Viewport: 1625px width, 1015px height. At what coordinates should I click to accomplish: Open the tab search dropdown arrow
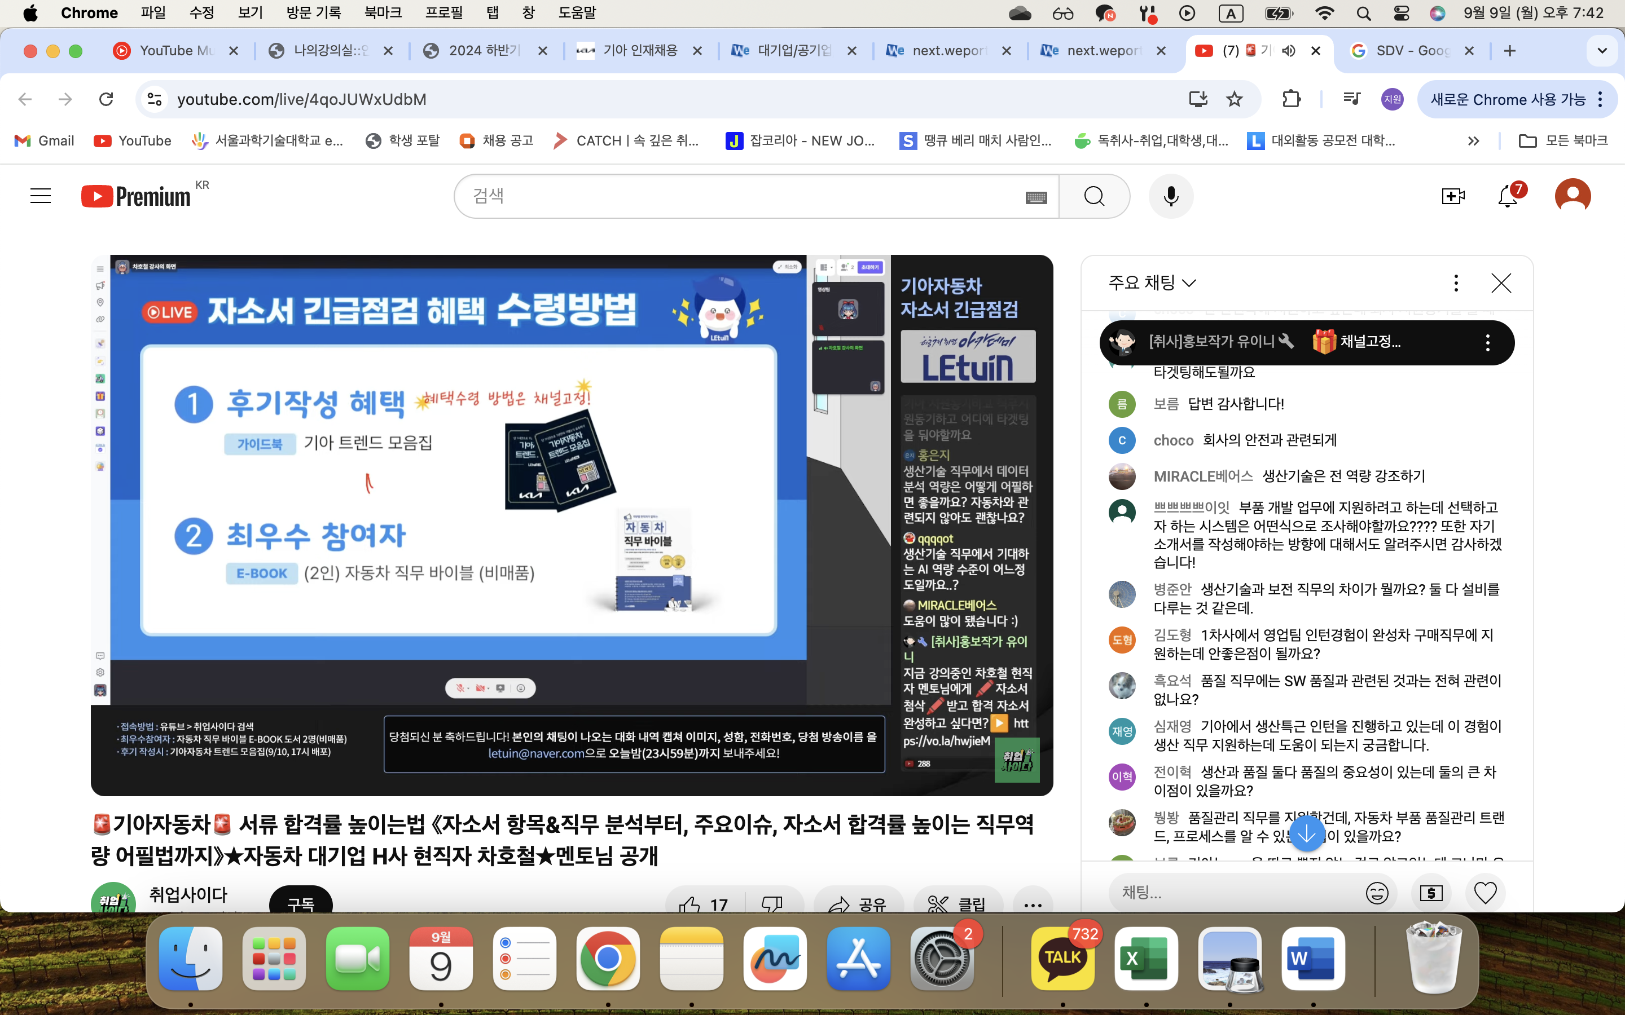1602,51
